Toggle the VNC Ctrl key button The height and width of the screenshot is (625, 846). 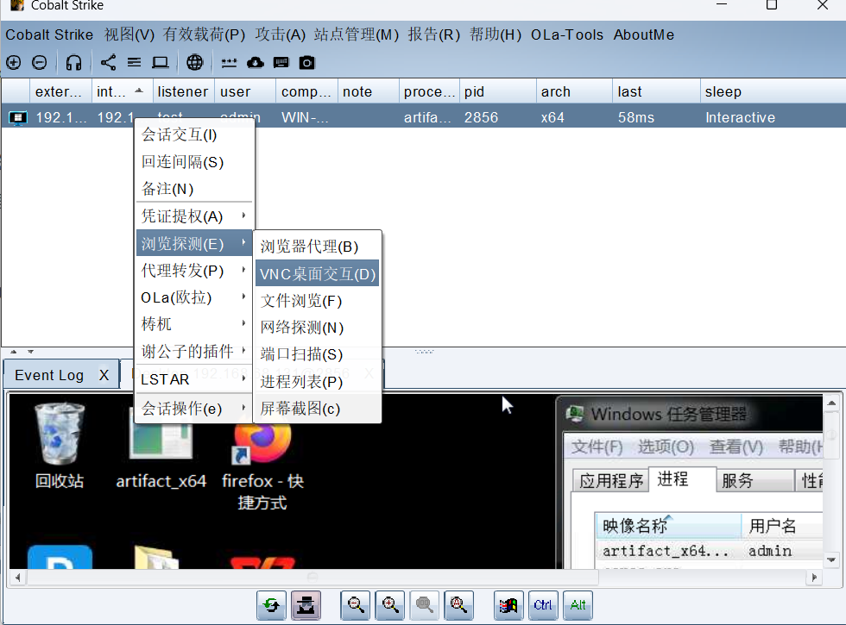coord(543,605)
